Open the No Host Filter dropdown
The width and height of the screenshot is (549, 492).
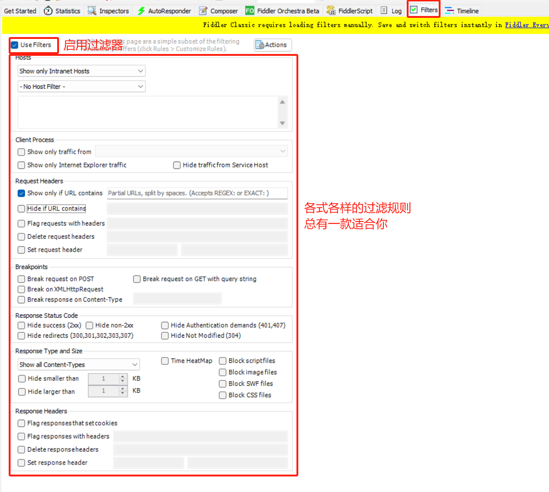point(81,87)
